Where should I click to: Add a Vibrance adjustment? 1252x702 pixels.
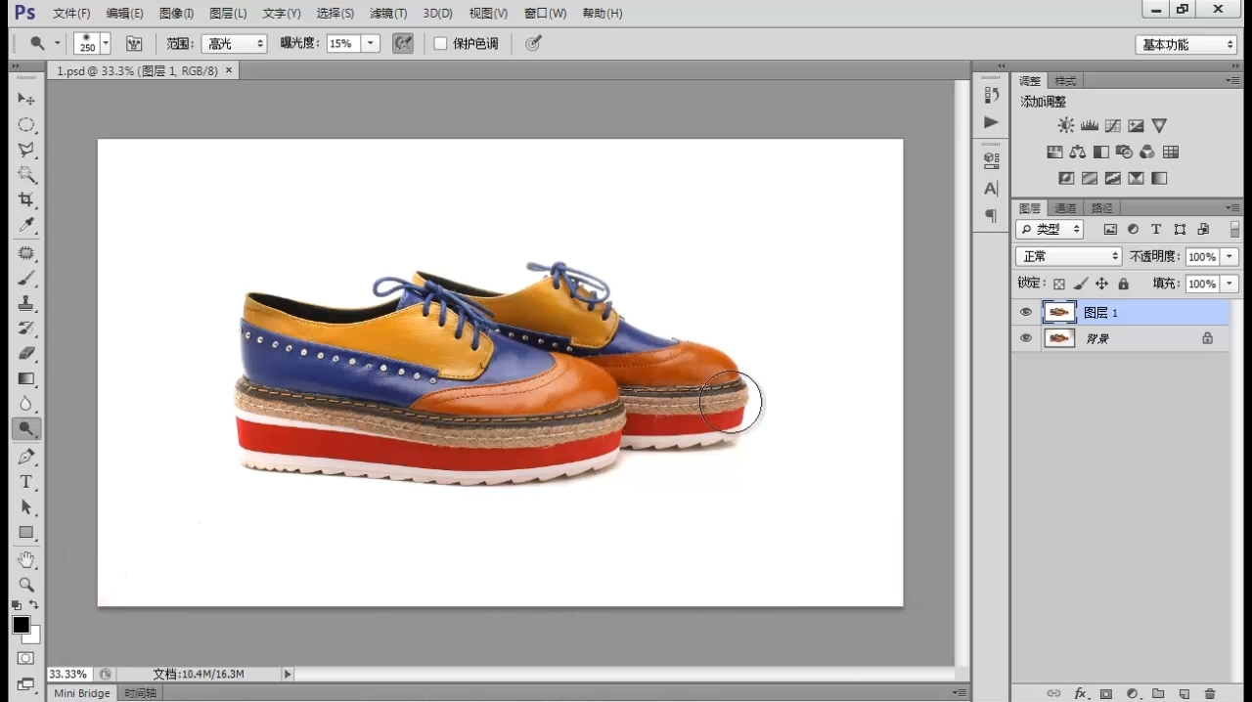[1159, 125]
